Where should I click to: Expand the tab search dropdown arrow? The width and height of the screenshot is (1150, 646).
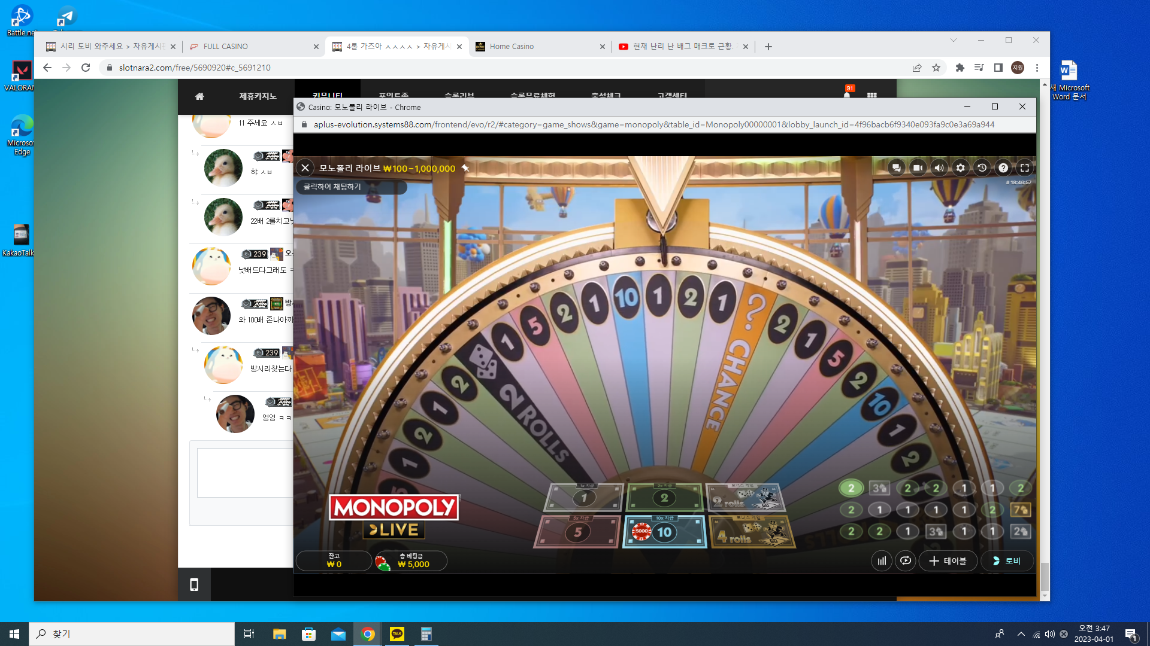tap(954, 40)
